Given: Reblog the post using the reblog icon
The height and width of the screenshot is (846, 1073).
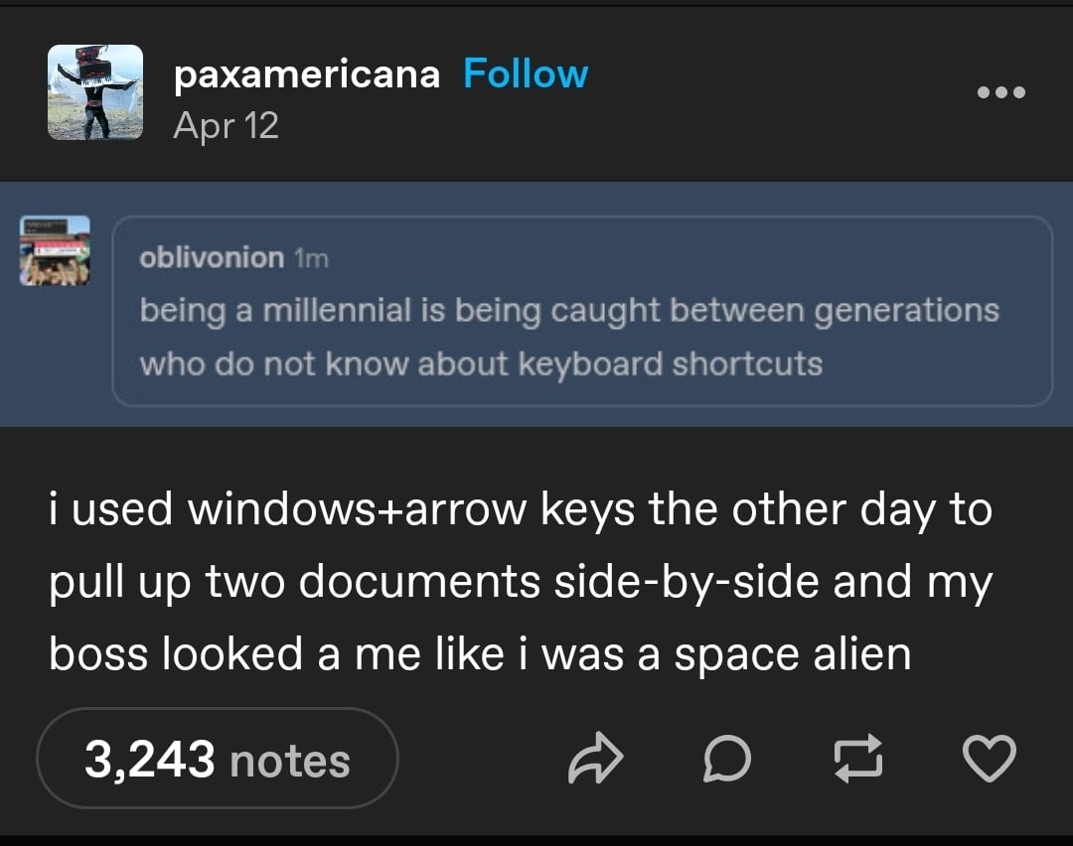Looking at the screenshot, I should [858, 760].
